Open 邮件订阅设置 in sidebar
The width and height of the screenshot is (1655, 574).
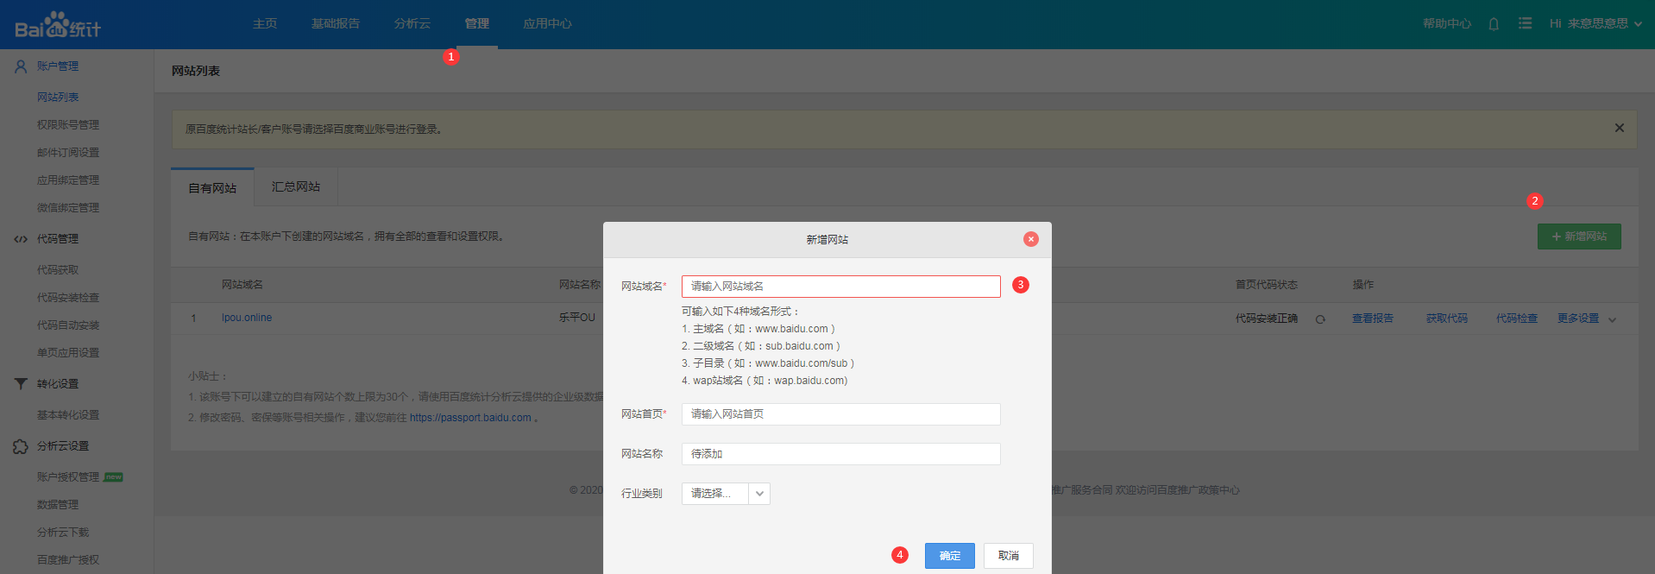coord(68,153)
